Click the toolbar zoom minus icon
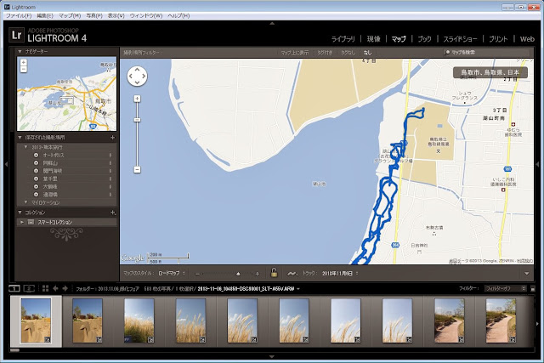The width and height of the screenshot is (544, 363). click(x=197, y=274)
